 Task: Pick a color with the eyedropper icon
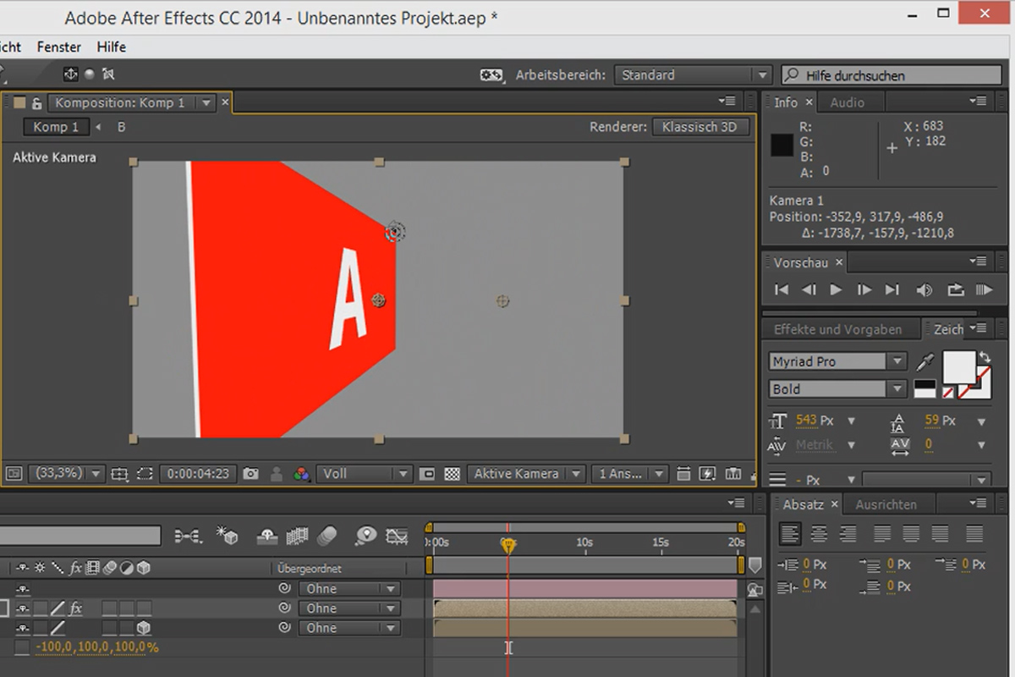pos(924,362)
